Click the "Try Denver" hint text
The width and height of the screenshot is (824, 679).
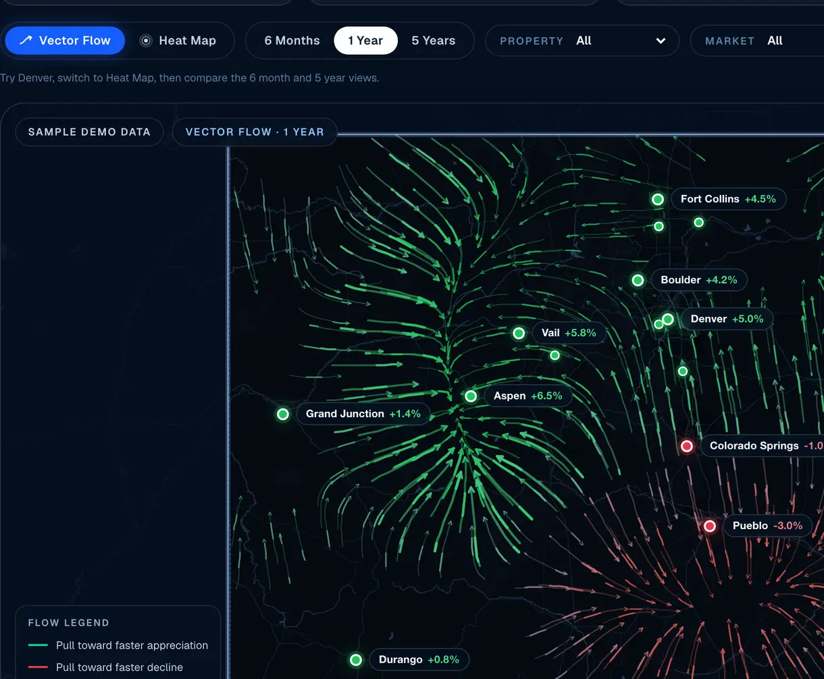click(x=190, y=78)
